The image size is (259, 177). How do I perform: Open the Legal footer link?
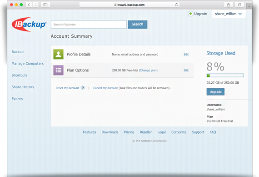(x=161, y=132)
